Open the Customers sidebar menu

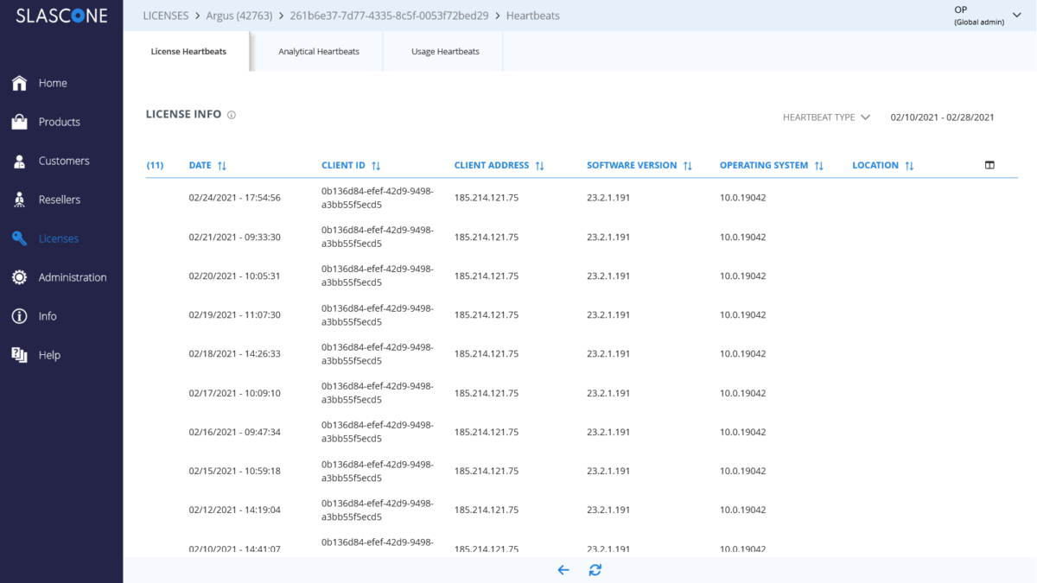63,161
